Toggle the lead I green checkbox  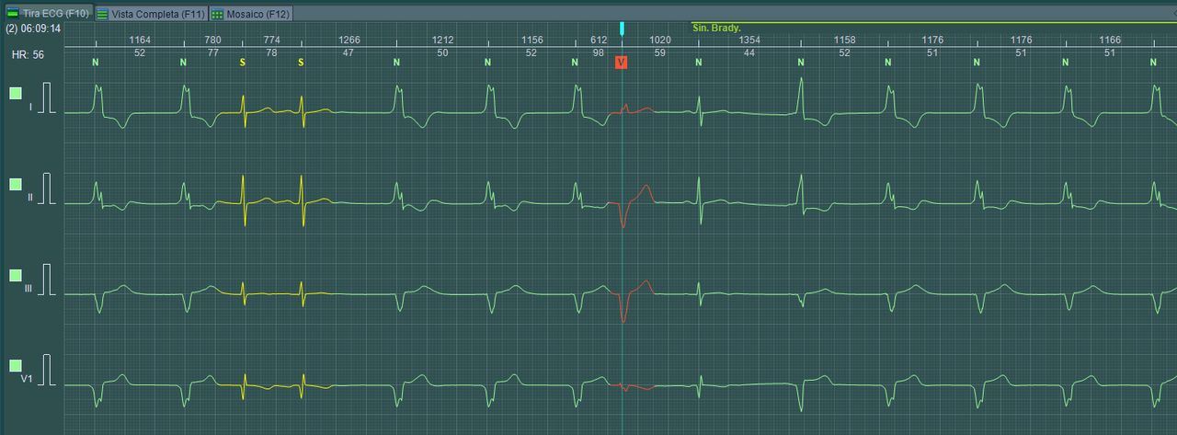[16, 93]
